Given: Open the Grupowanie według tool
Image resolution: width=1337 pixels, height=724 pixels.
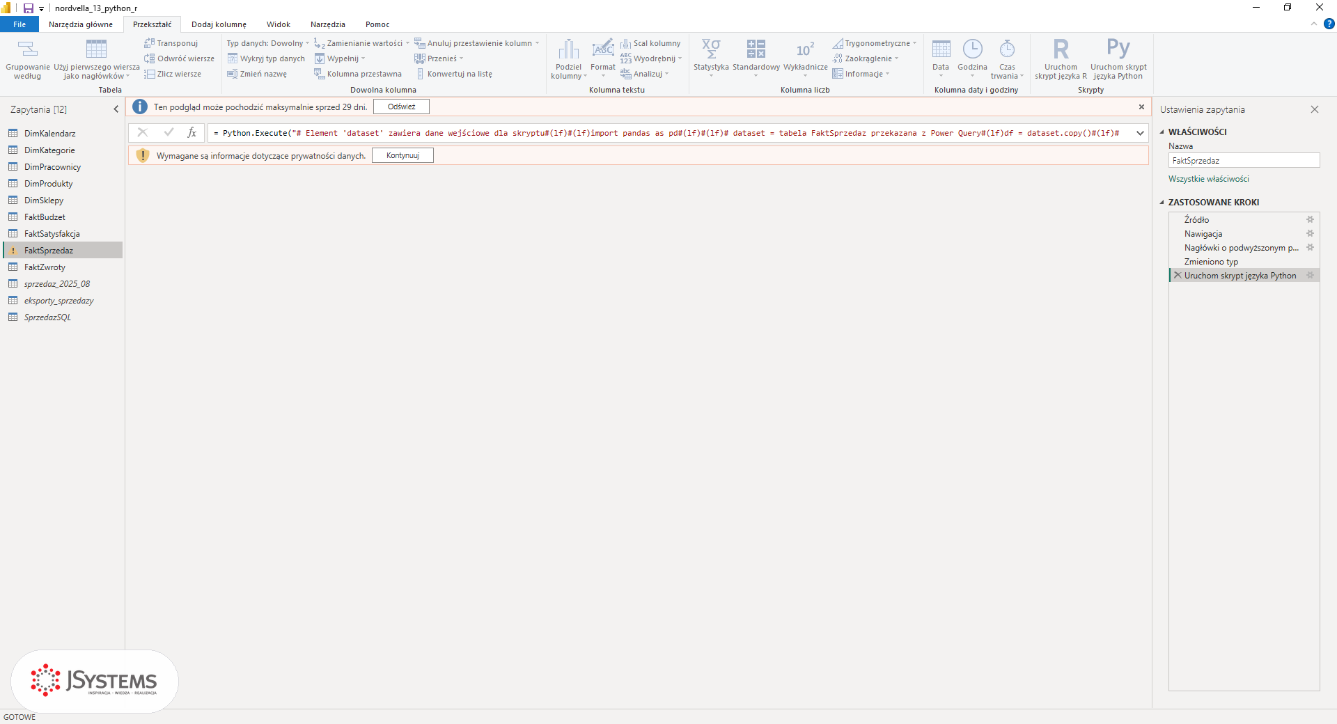Looking at the screenshot, I should (x=27, y=58).
